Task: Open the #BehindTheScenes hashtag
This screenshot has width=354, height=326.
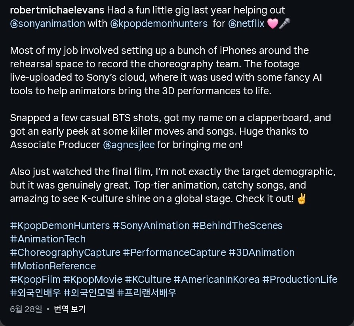Action: coord(237,226)
